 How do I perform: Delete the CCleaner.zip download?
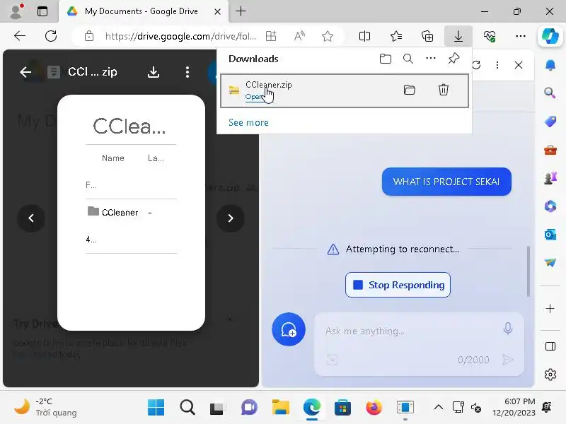(x=444, y=90)
